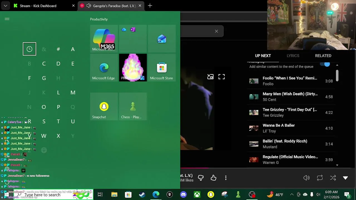
Task: Open the song more options menu
Action: click(226, 178)
